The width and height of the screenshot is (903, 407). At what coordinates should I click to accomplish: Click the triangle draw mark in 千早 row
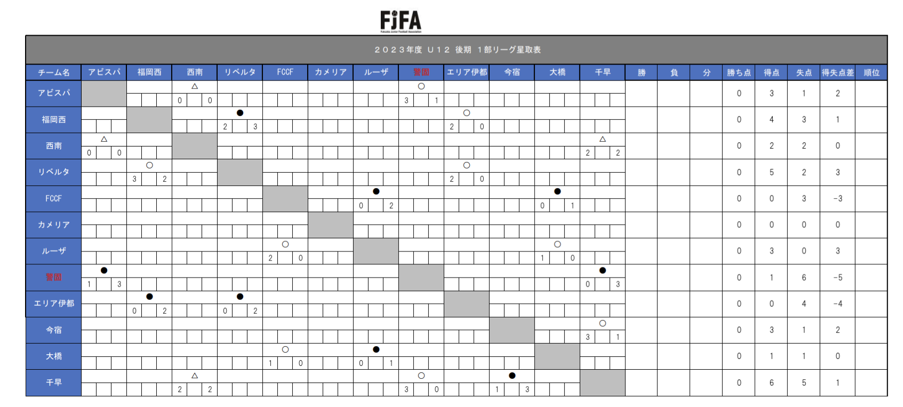pos(195,376)
